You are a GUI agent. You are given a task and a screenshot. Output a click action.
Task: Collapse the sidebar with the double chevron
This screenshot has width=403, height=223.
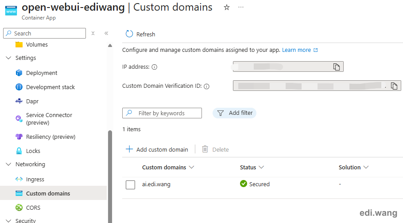106,33
